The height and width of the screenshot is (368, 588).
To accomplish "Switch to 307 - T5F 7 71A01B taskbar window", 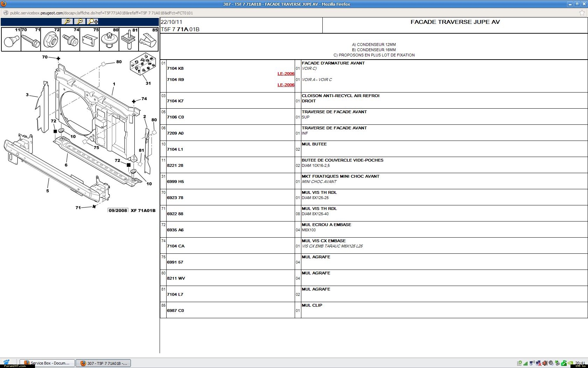I will click(104, 363).
